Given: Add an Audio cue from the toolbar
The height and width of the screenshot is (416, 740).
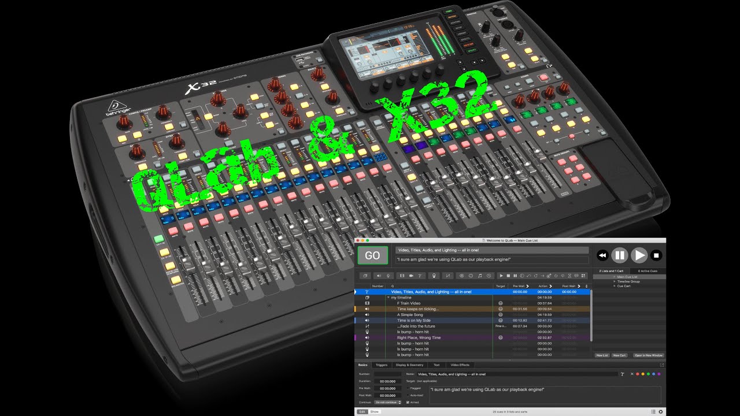Looking at the screenshot, I should pos(379,276).
